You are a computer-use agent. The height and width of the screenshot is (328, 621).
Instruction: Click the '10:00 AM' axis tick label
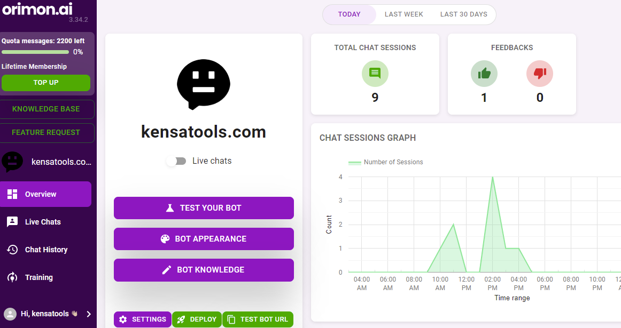440,284
